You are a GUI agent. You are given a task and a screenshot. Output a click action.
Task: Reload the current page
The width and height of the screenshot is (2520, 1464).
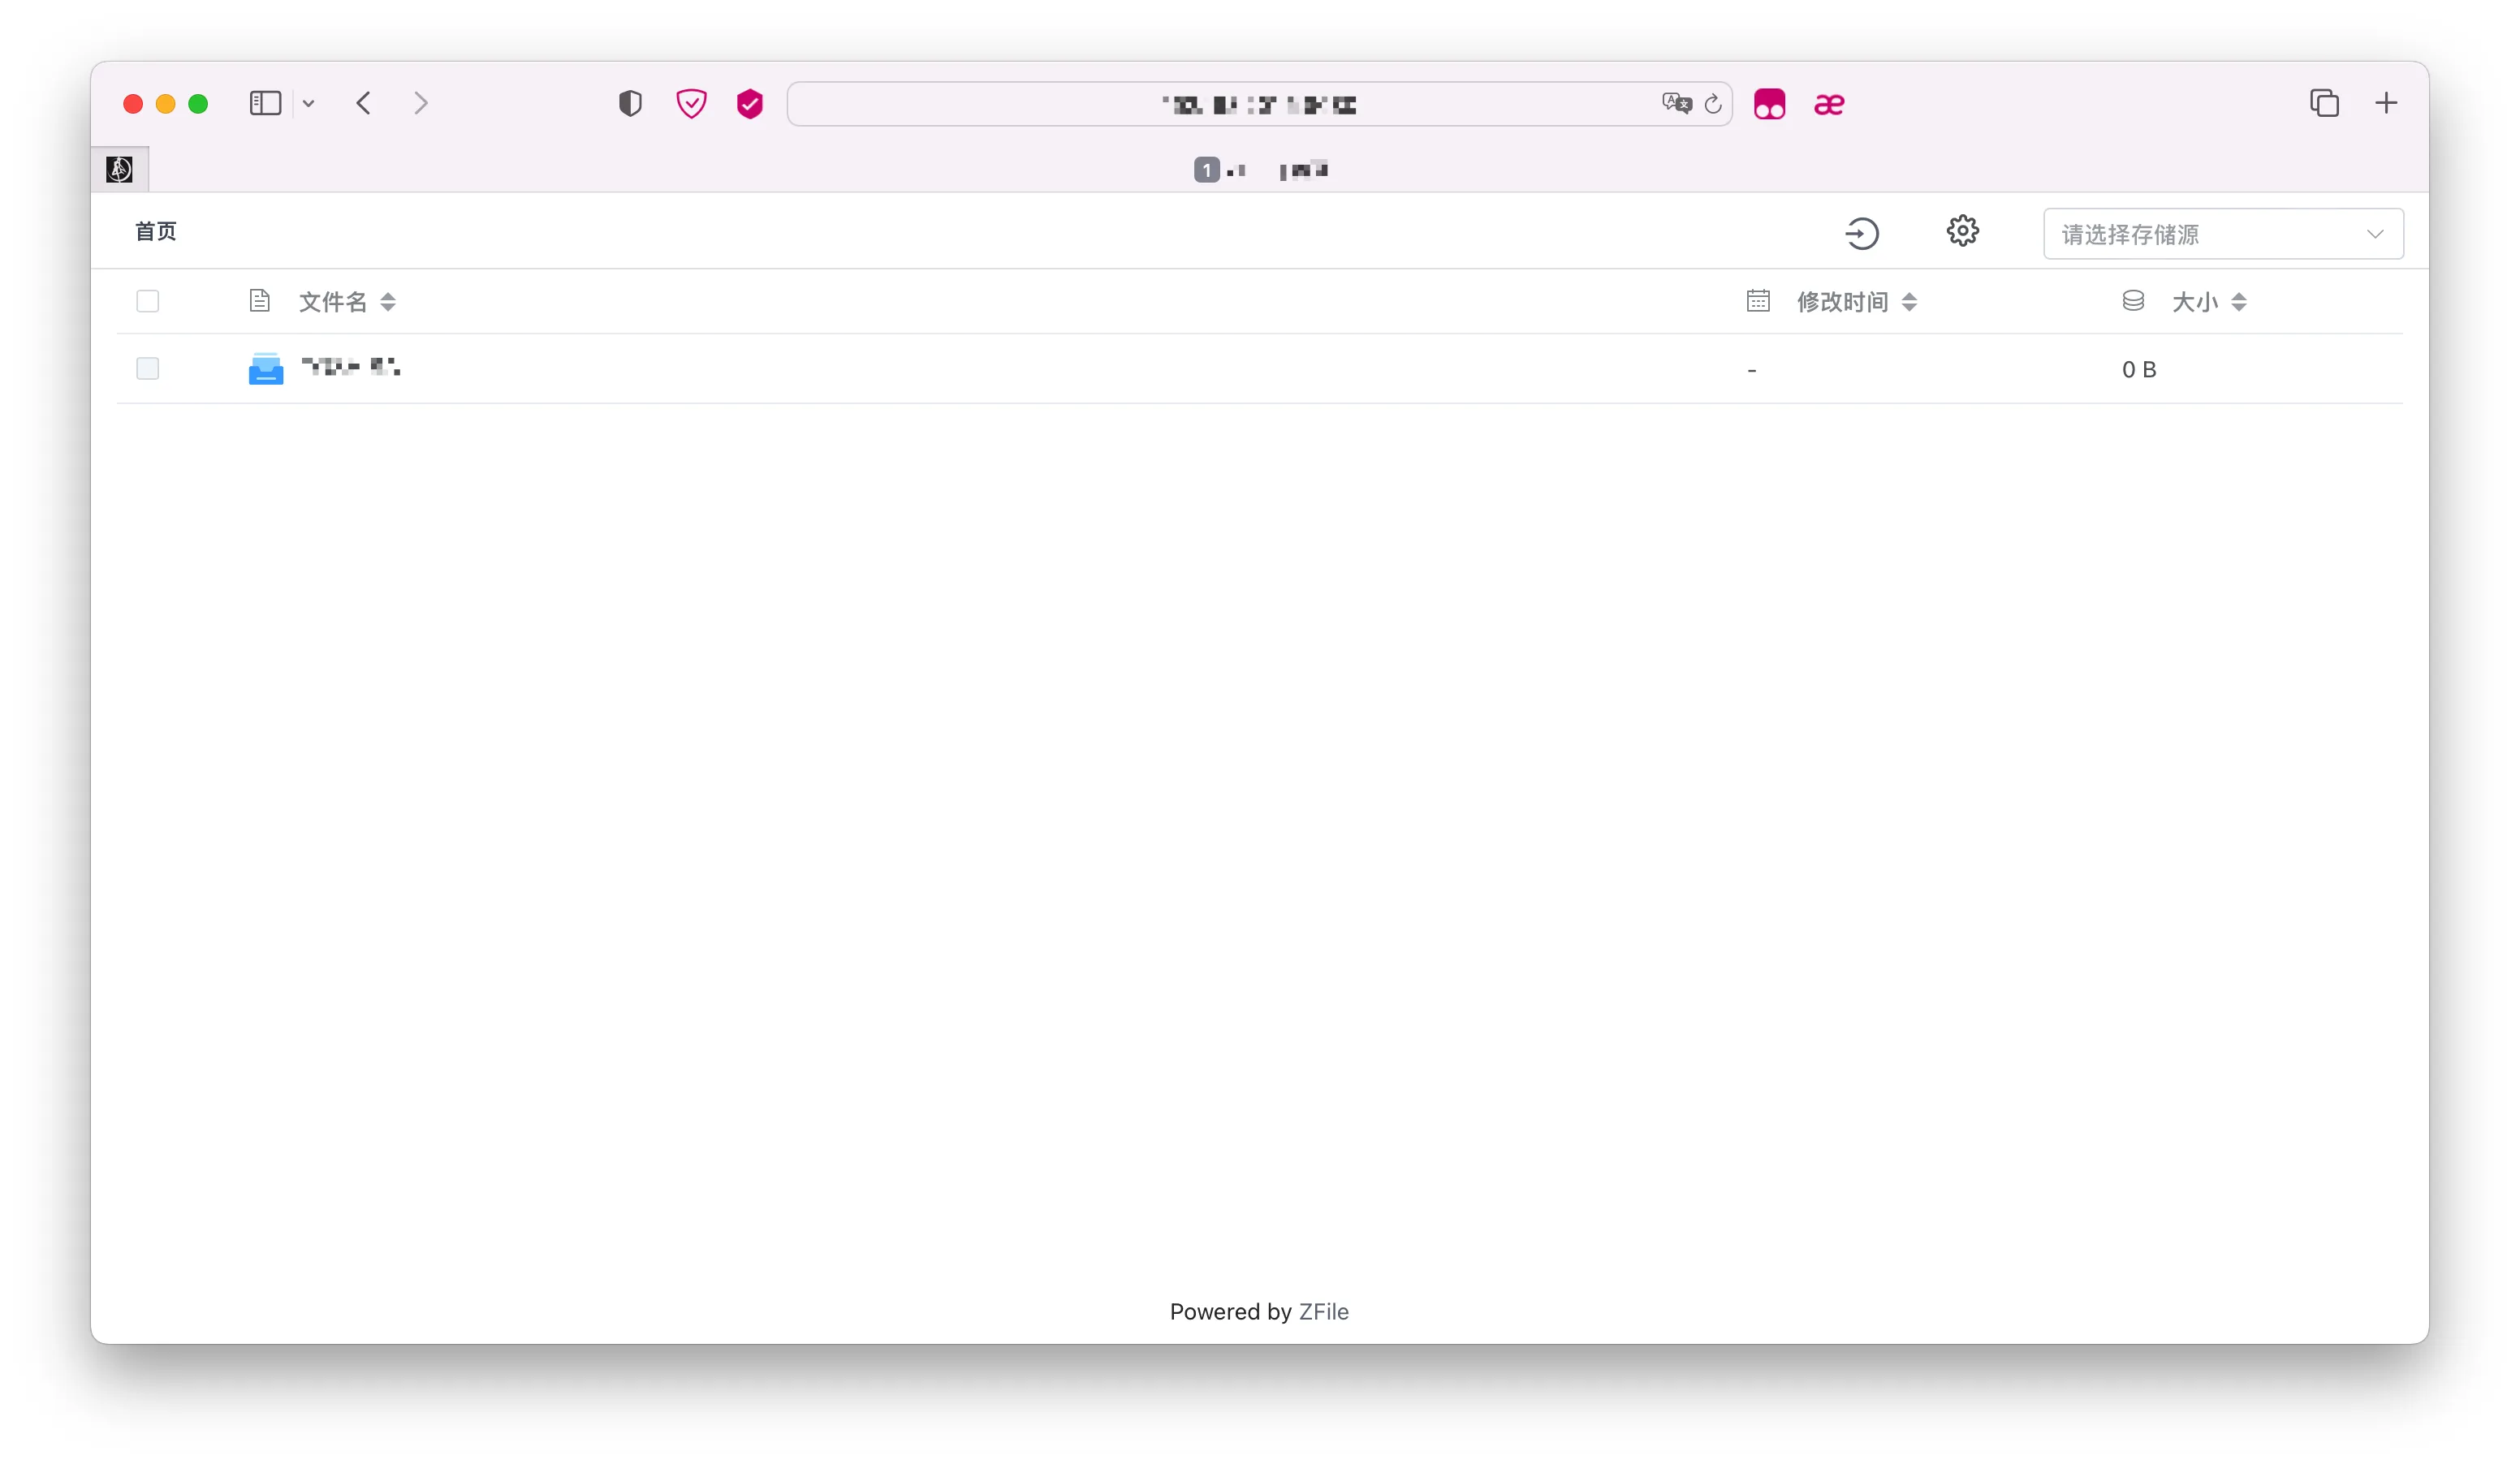[1713, 104]
